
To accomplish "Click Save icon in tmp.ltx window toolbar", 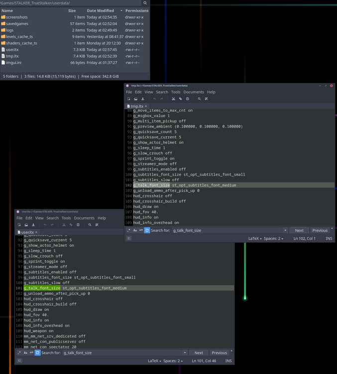I will (x=143, y=99).
